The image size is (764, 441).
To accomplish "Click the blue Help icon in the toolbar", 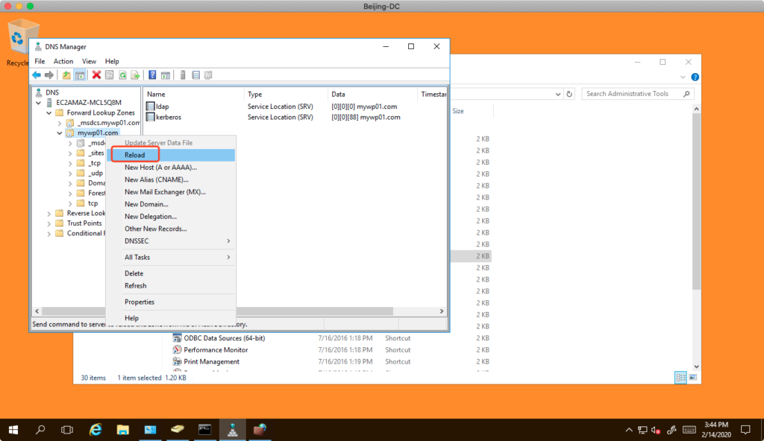I will click(x=152, y=75).
